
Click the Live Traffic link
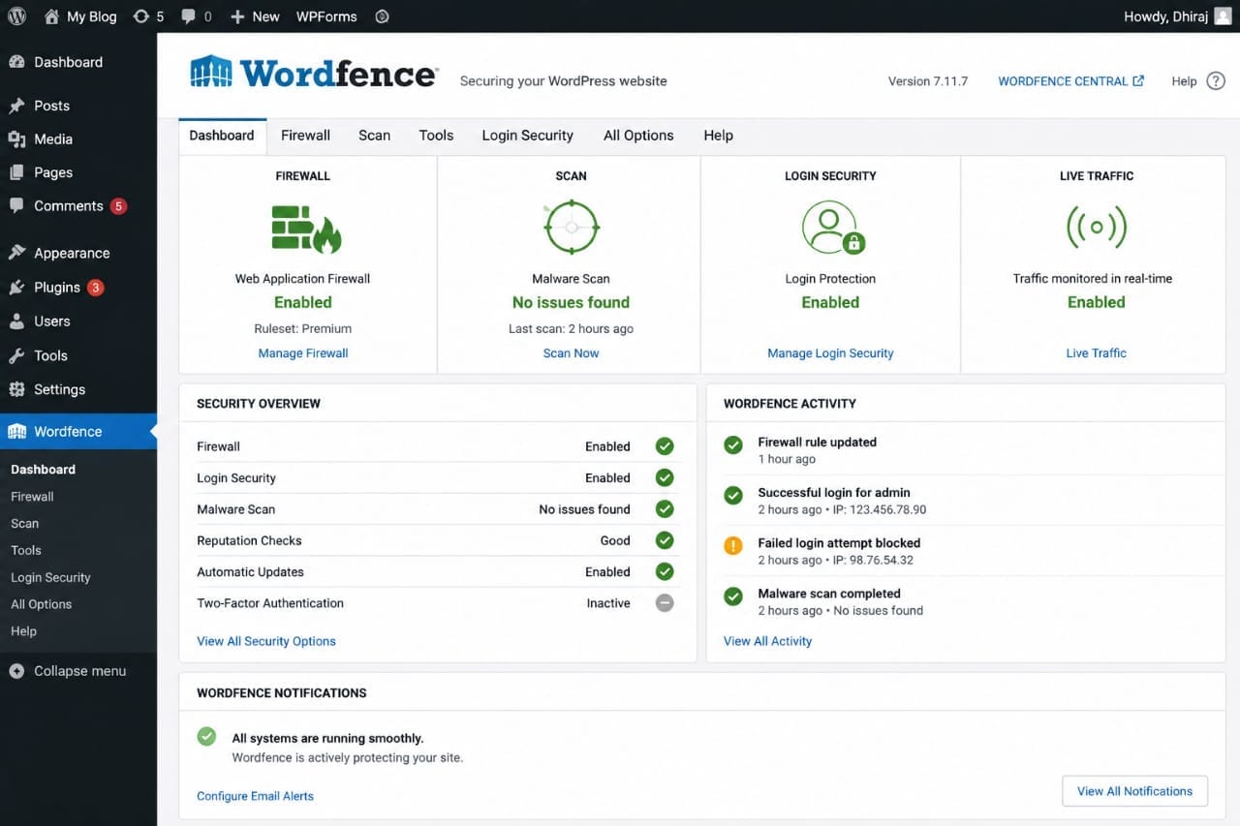pos(1097,353)
